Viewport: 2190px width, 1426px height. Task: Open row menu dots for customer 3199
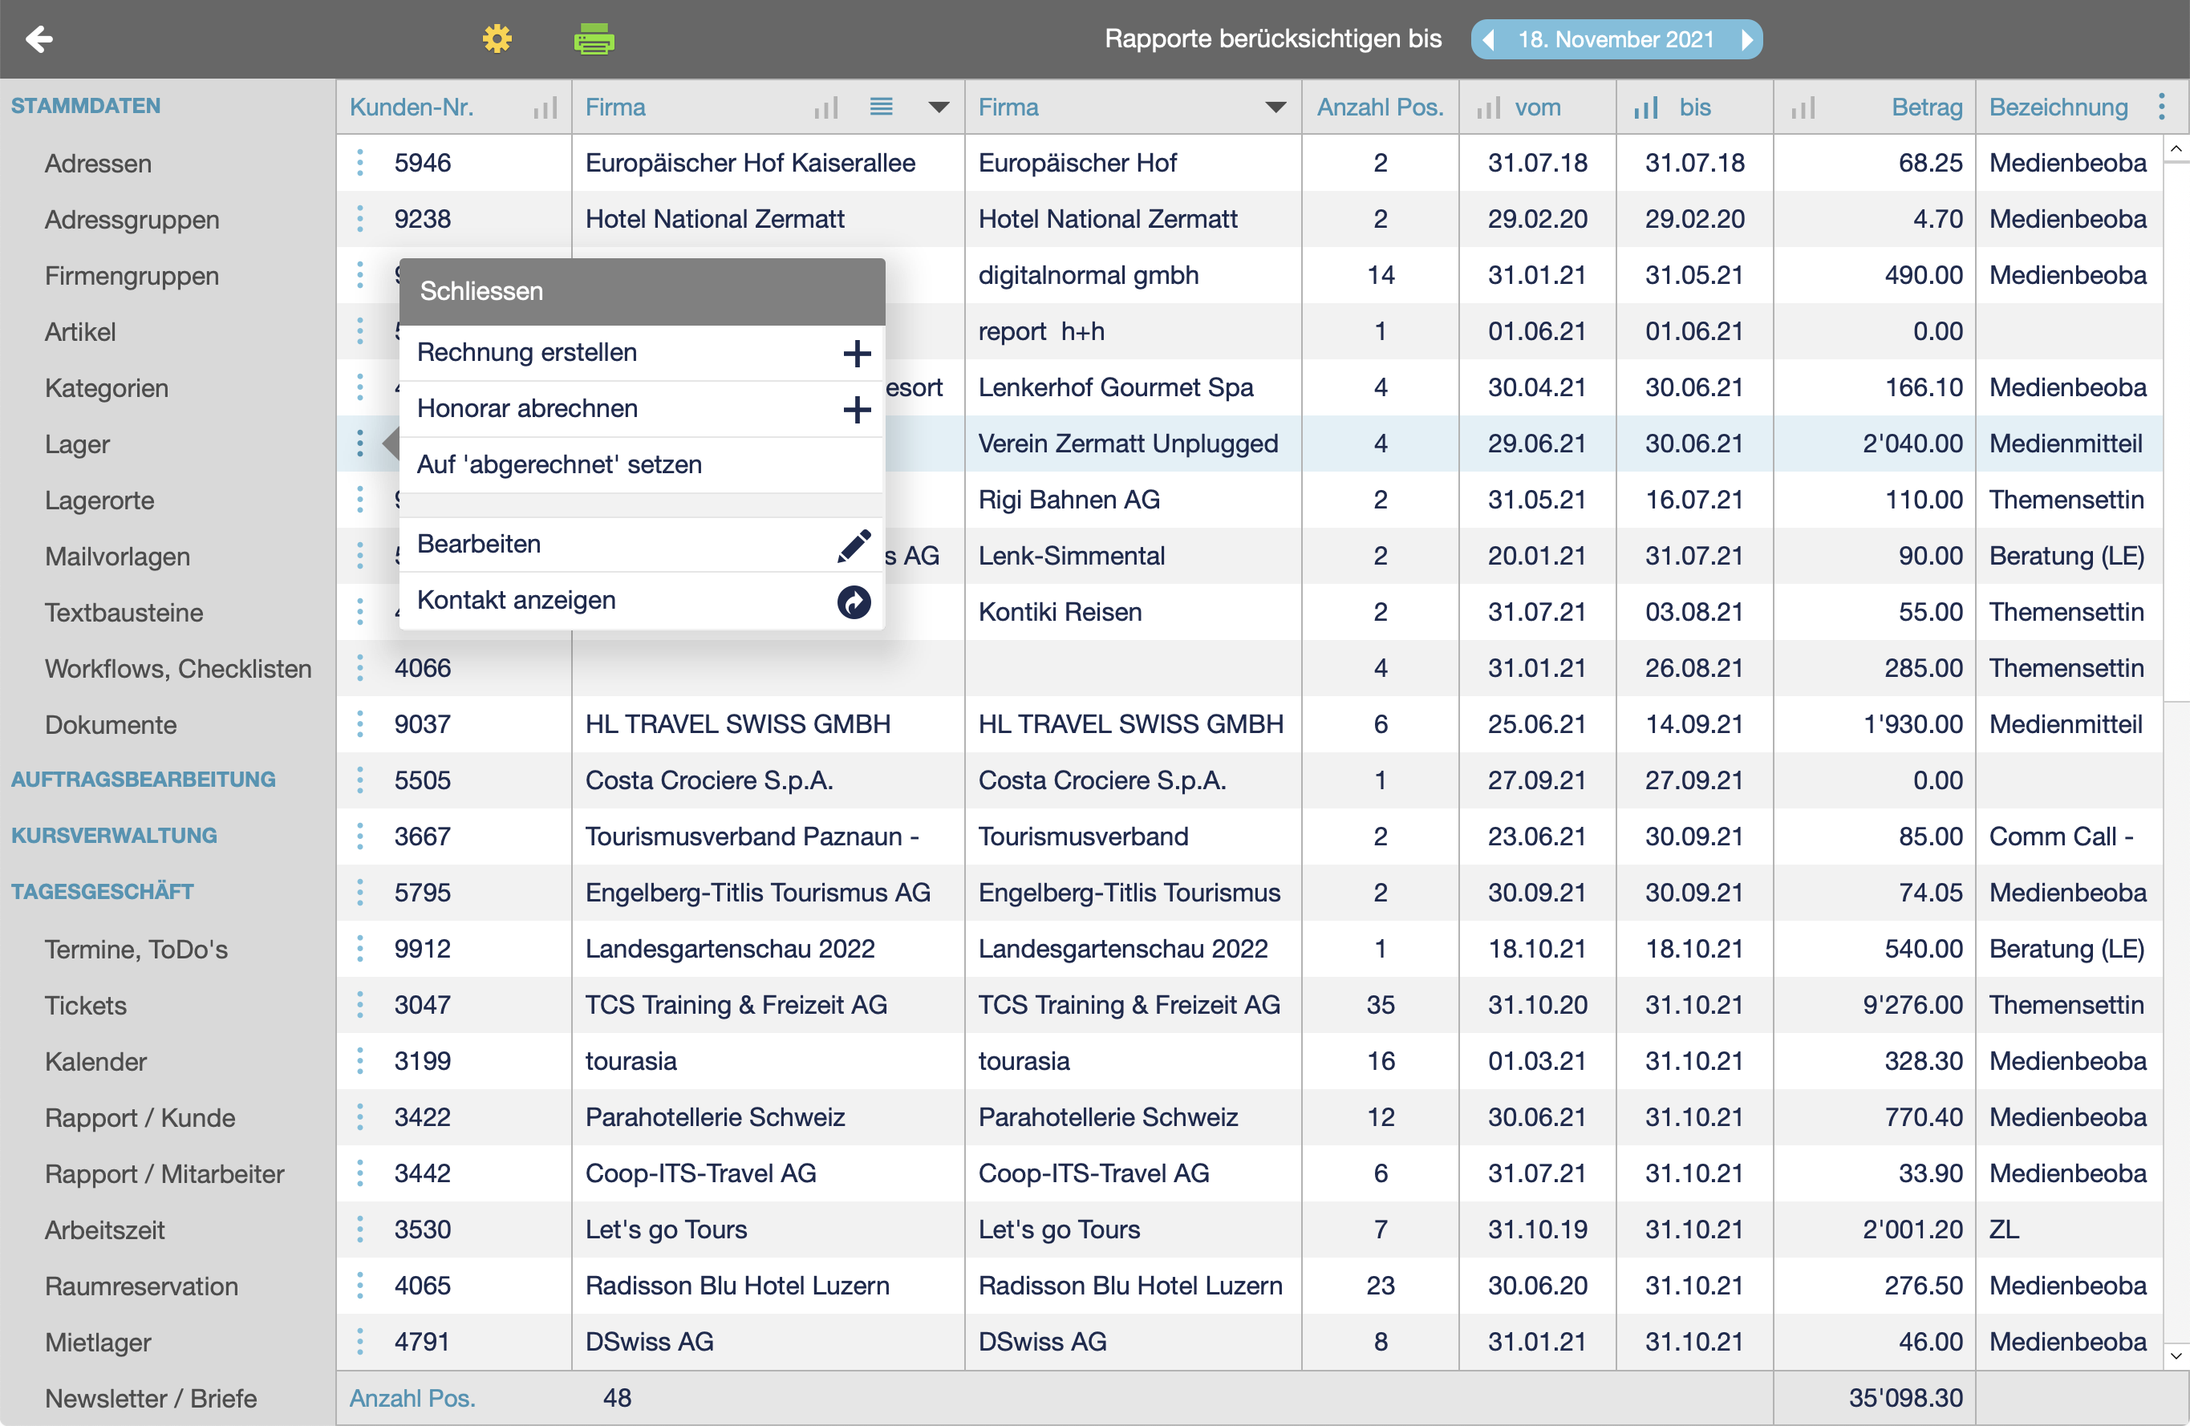pyautogui.click(x=359, y=1061)
